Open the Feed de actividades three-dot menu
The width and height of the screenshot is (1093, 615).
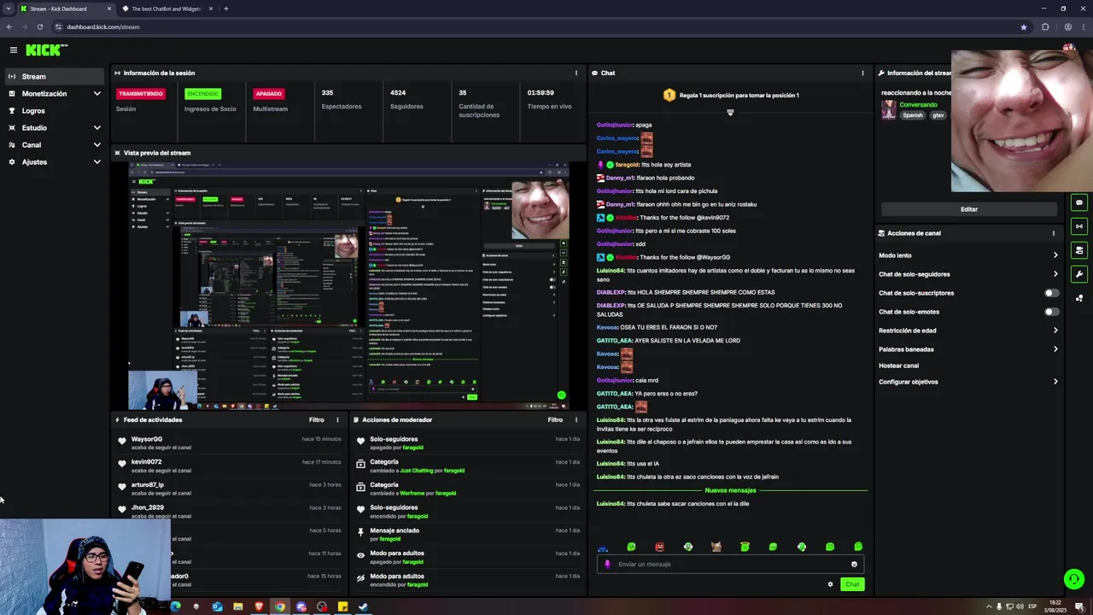coord(337,420)
